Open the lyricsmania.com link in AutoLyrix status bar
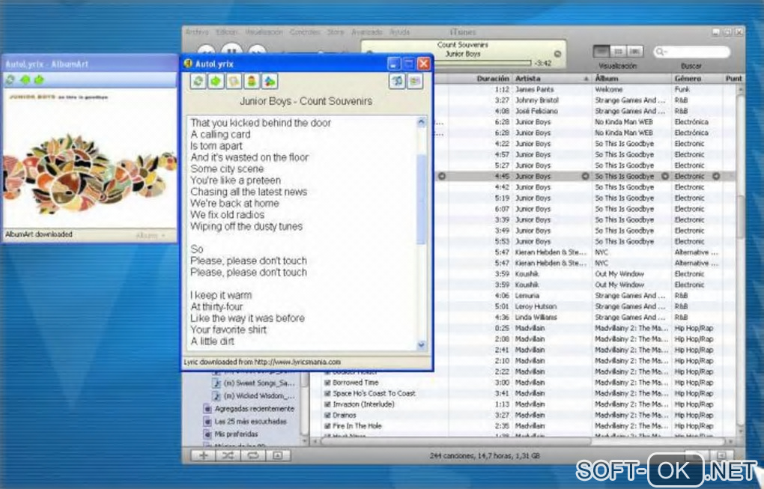This screenshot has height=489, width=764. click(x=297, y=362)
